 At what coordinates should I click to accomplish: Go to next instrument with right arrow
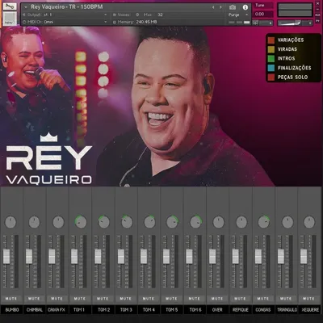tap(220, 7)
